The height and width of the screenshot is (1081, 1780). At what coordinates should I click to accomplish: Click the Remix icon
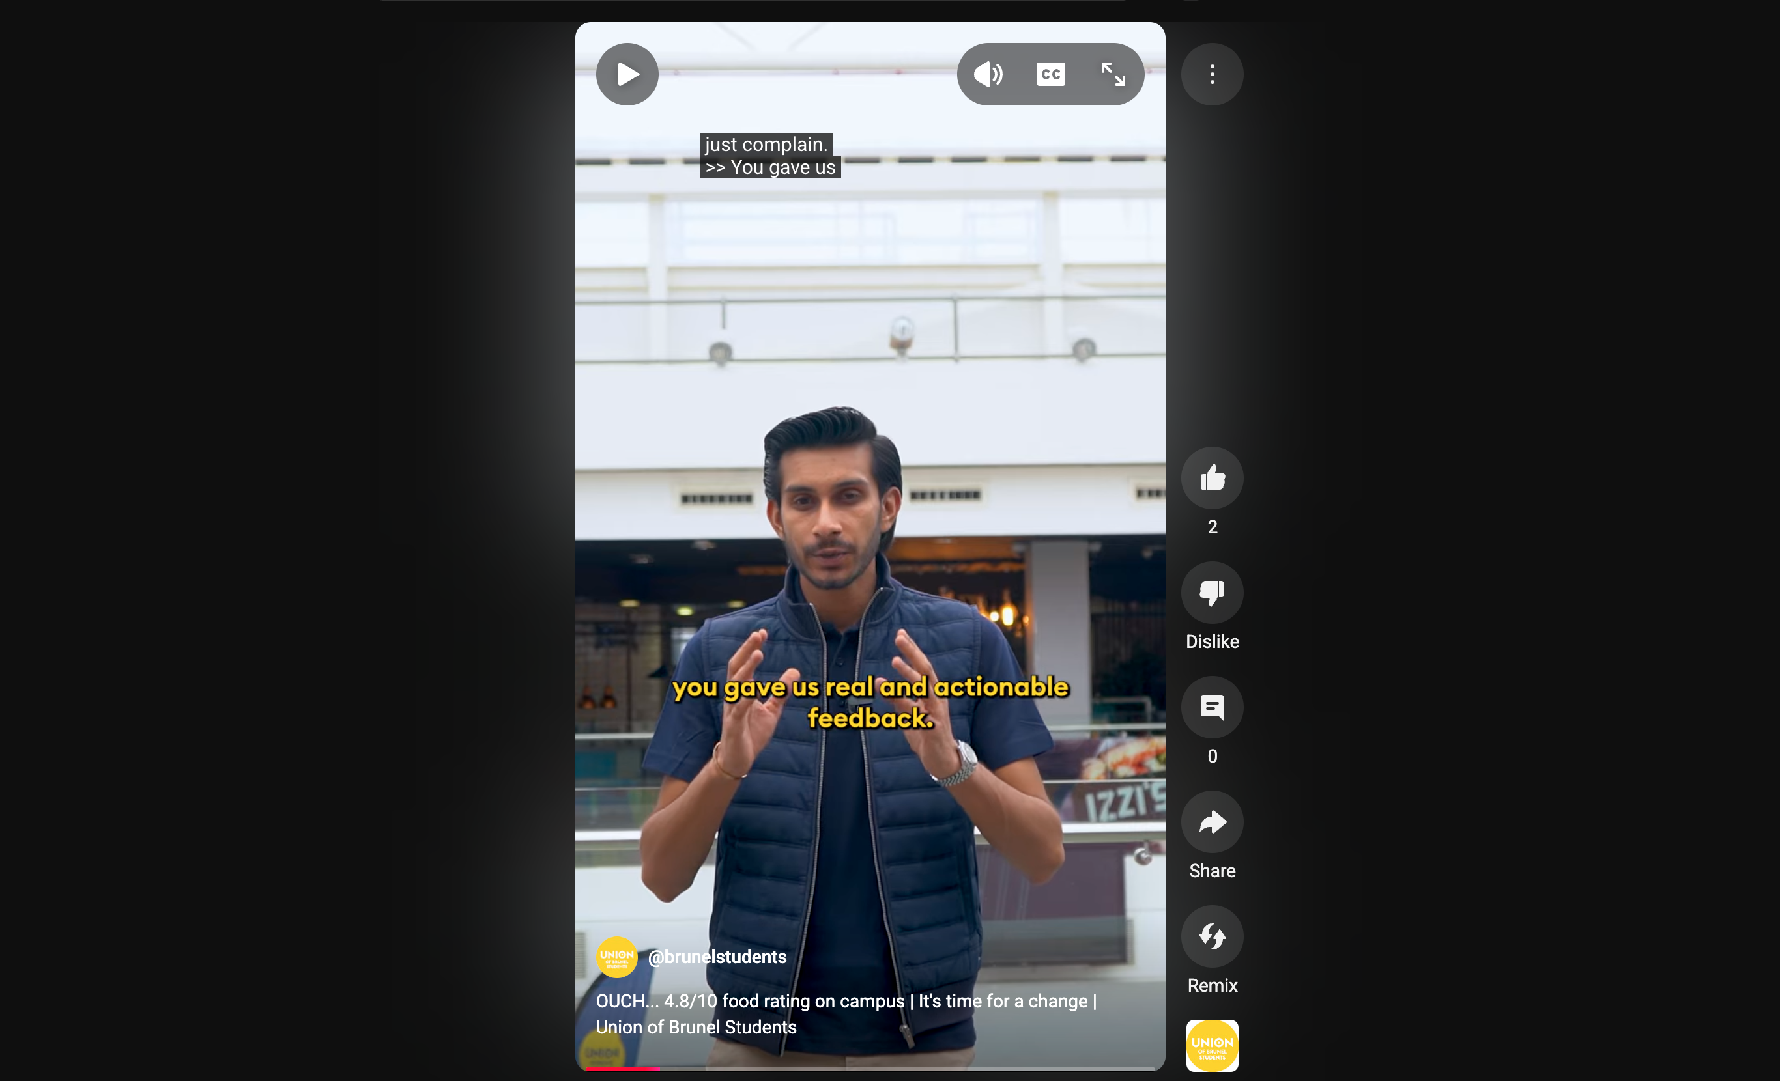(x=1213, y=936)
